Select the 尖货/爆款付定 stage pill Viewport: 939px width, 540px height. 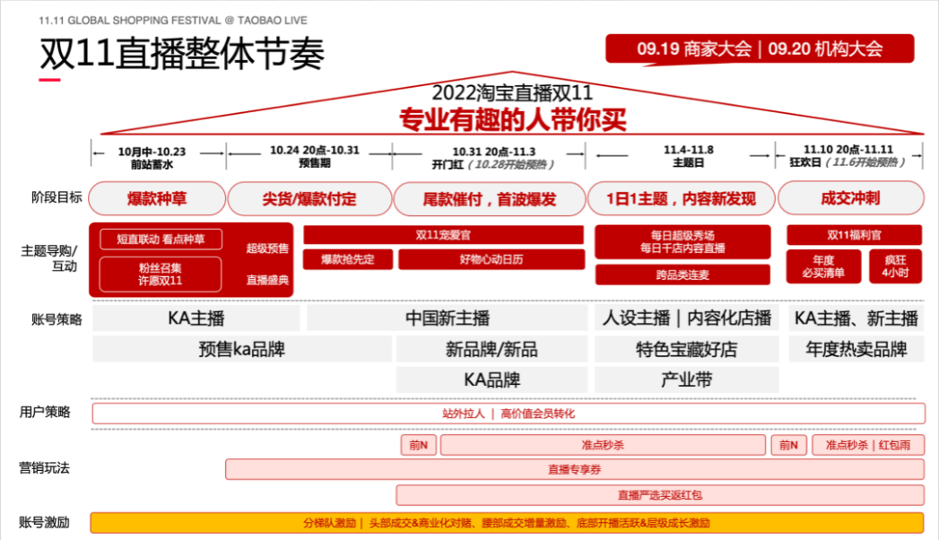point(309,199)
